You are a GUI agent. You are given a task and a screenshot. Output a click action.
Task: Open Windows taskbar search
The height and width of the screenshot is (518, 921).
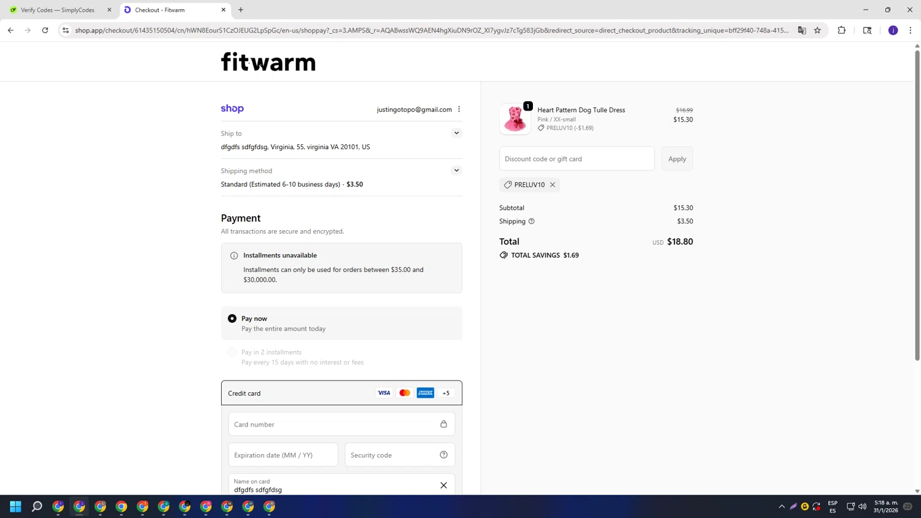[37, 506]
